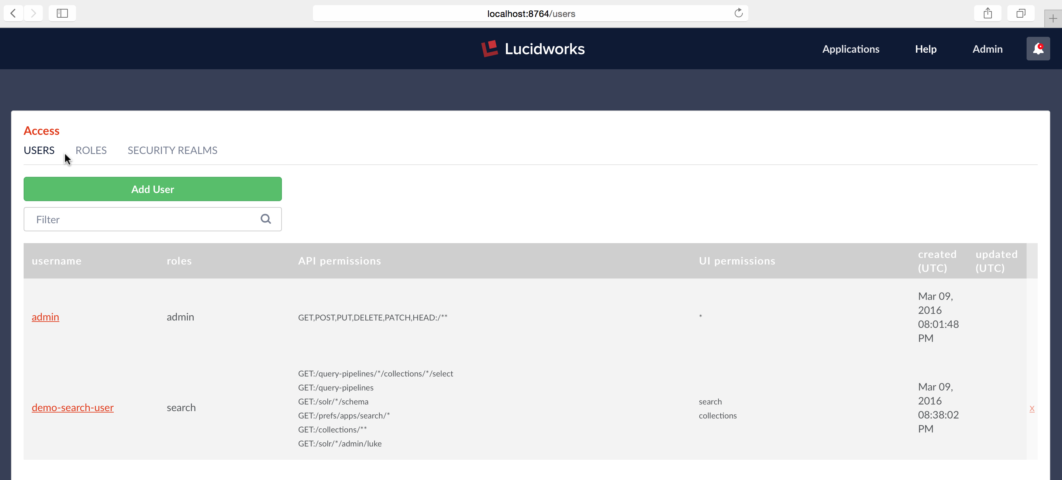The width and height of the screenshot is (1062, 480).
Task: Click the sidebar panel toggle icon
Action: click(62, 13)
